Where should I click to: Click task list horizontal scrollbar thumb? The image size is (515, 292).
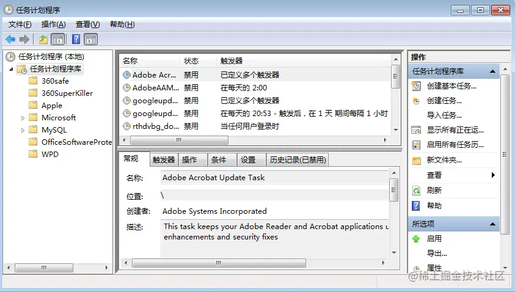click(x=179, y=141)
